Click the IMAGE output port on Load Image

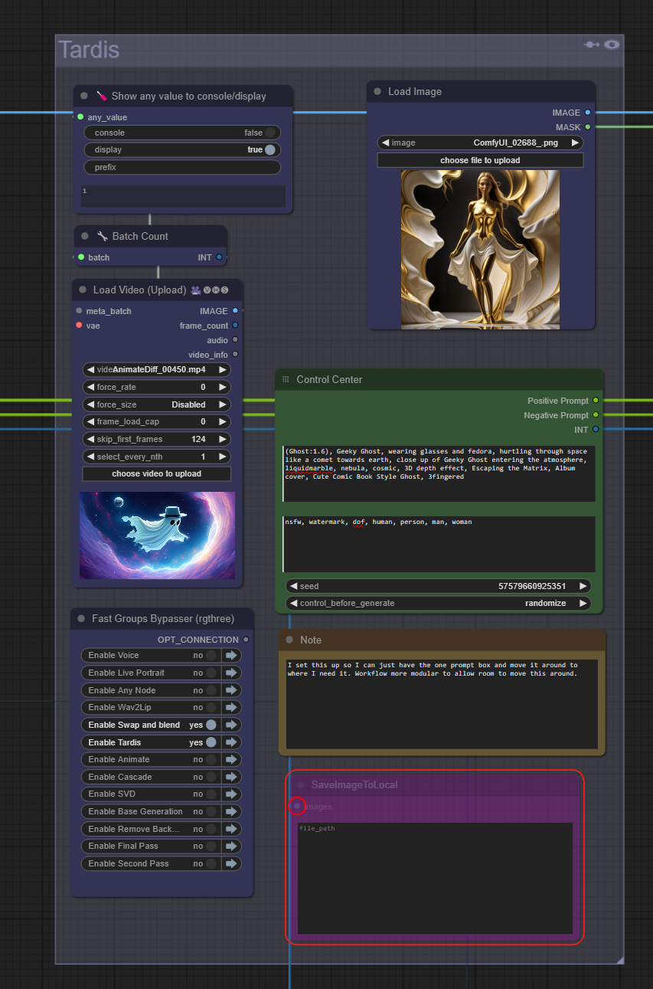588,113
